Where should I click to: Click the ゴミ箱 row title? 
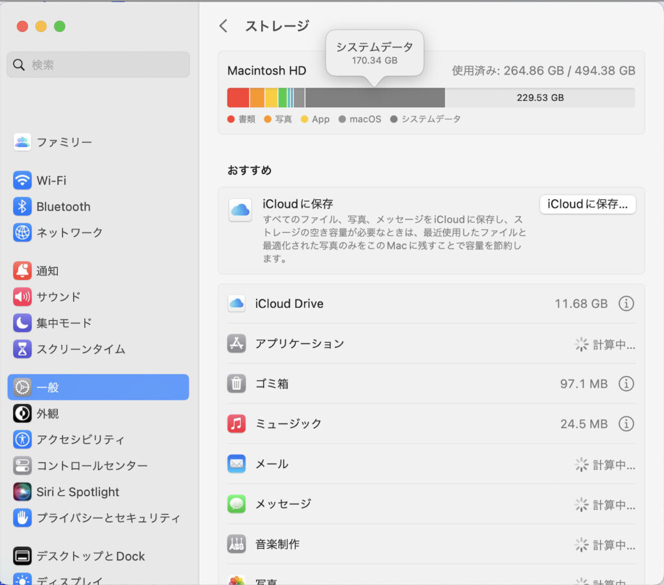click(272, 384)
